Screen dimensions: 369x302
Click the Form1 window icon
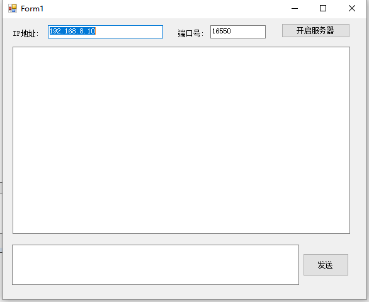13,8
